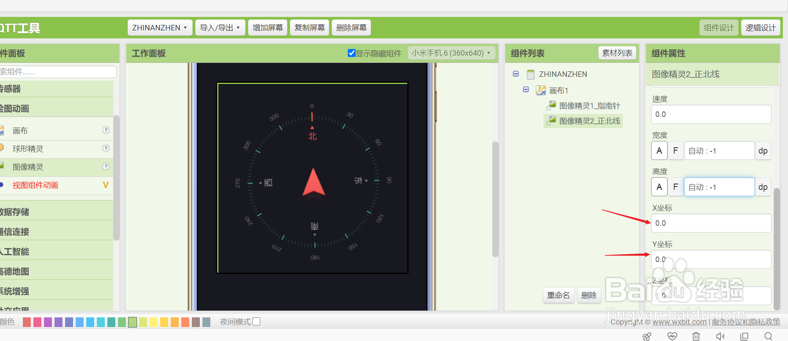This screenshot has height=341, width=788.
Task: Select 球形精灵 component in palette
Action: tap(27, 149)
